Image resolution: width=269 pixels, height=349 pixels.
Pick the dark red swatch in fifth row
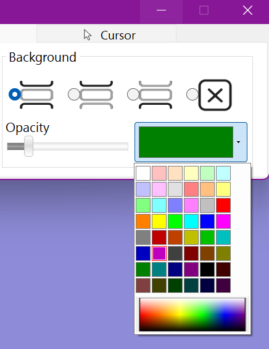pyautogui.click(x=159, y=237)
